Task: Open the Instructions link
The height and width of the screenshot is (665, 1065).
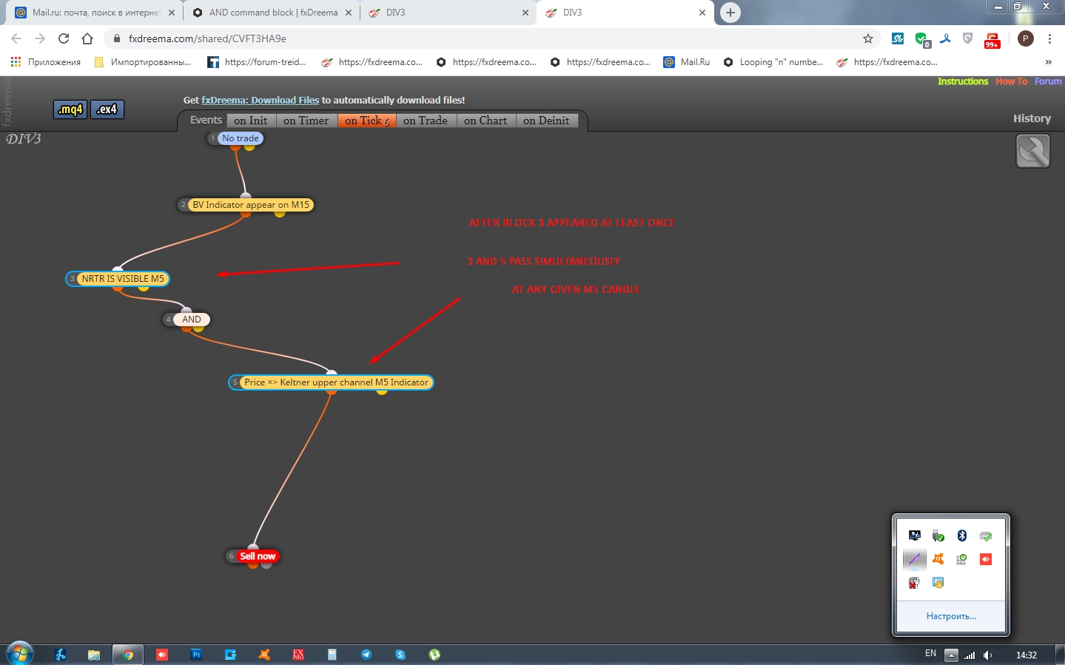Action: click(962, 81)
